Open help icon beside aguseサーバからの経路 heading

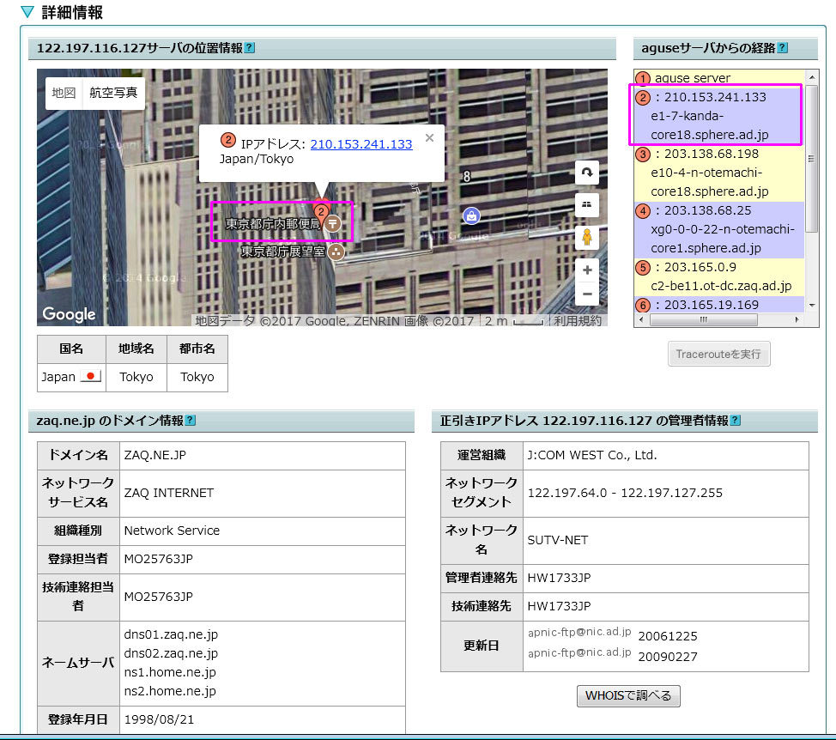783,48
